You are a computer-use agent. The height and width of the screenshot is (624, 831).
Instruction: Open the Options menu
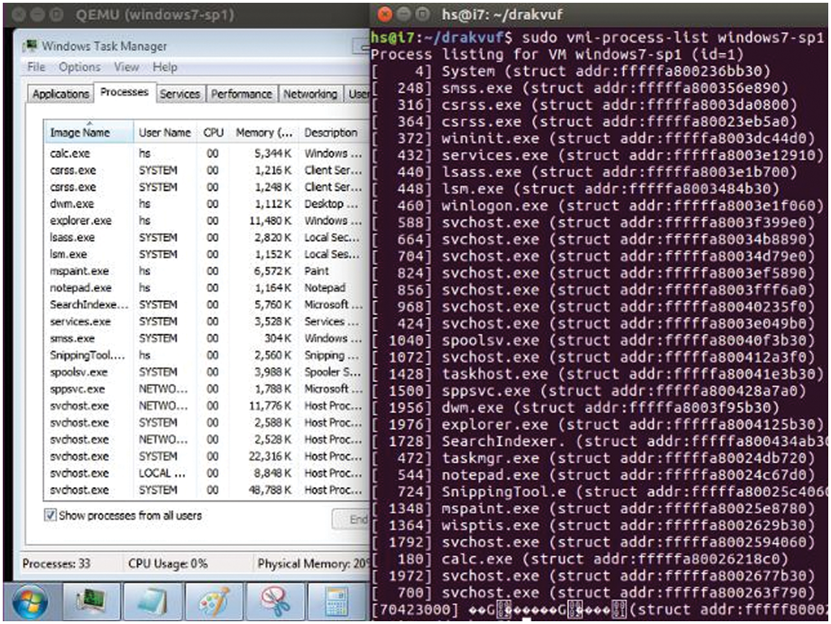(80, 67)
